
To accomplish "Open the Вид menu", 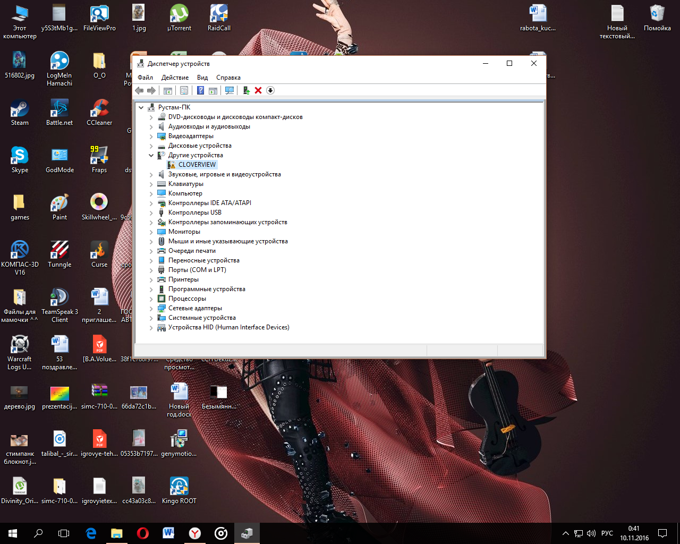I will [202, 78].
